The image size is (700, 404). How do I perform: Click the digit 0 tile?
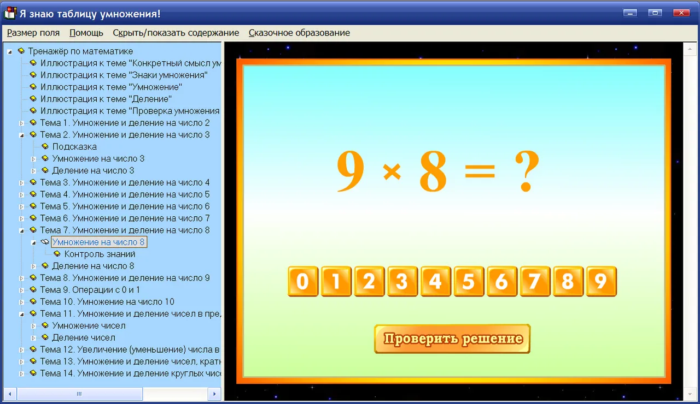point(303,281)
